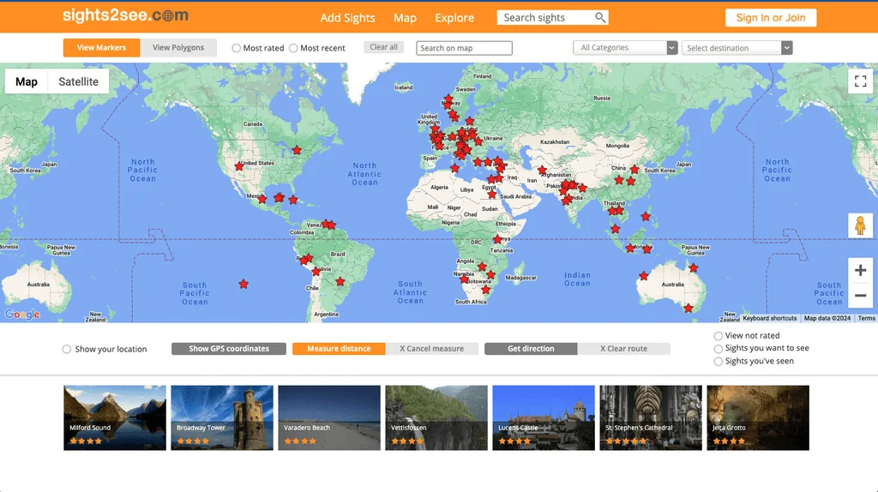Open Broadway Tower thumbnail
The image size is (878, 492).
pos(222,417)
